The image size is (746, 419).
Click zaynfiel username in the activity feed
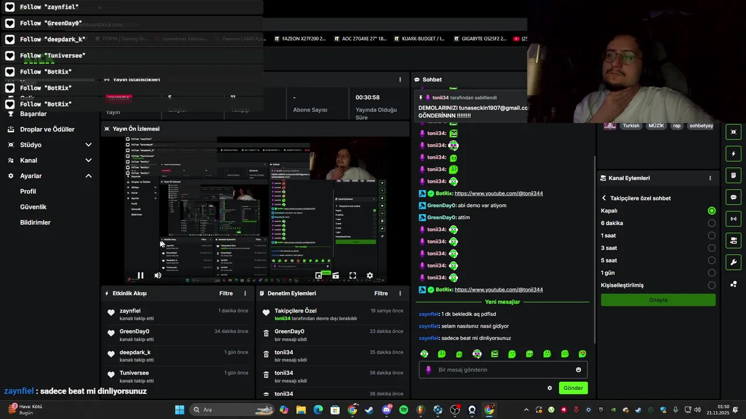[130, 311]
